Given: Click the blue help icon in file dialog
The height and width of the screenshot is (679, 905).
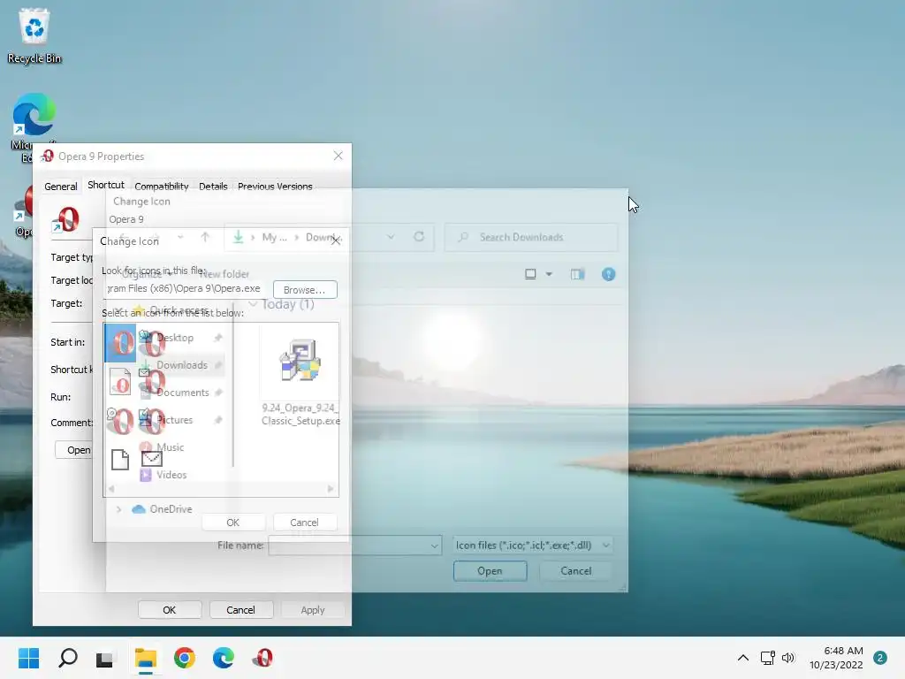Looking at the screenshot, I should (x=608, y=274).
